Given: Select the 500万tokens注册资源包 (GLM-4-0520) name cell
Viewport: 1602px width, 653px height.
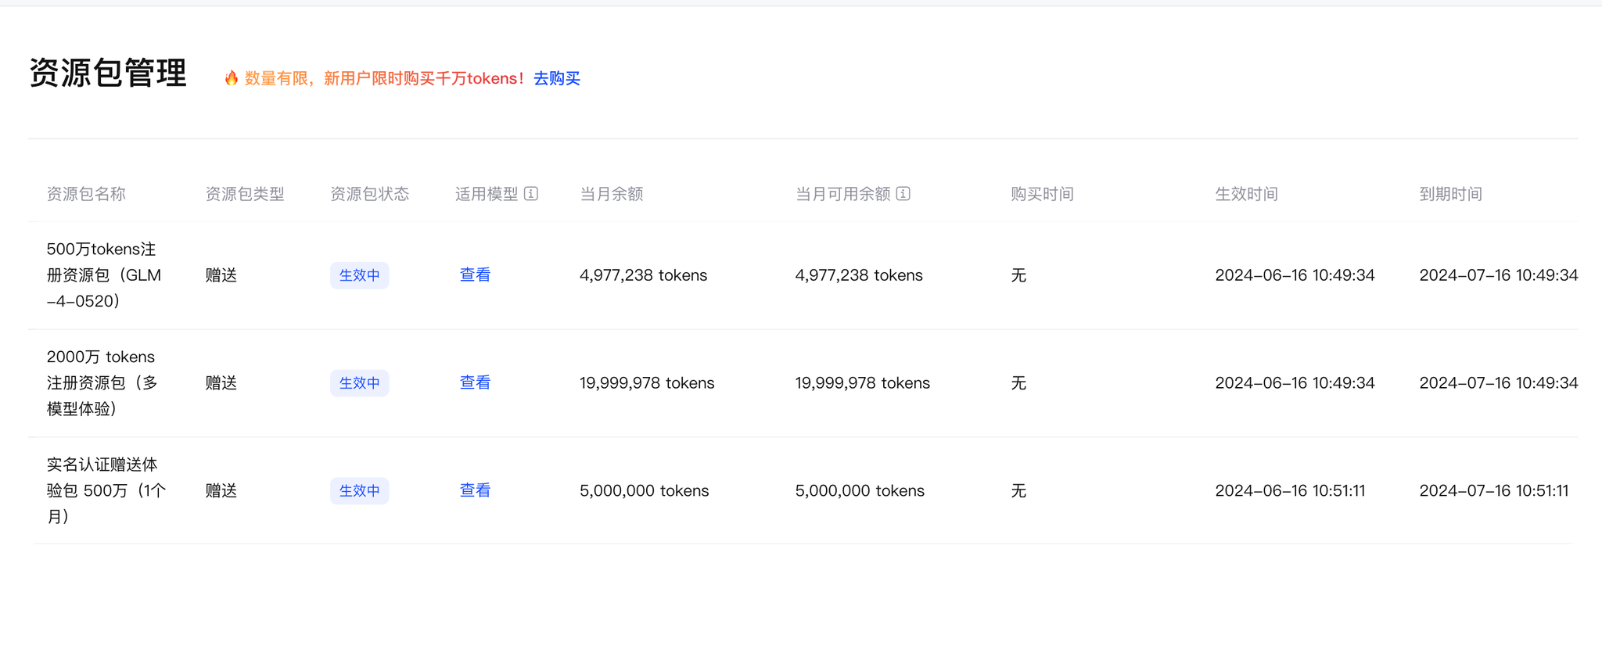Looking at the screenshot, I should click(104, 275).
